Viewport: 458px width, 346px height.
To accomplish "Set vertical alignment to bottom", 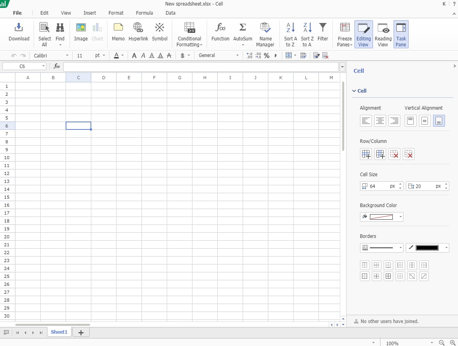I will [x=439, y=121].
